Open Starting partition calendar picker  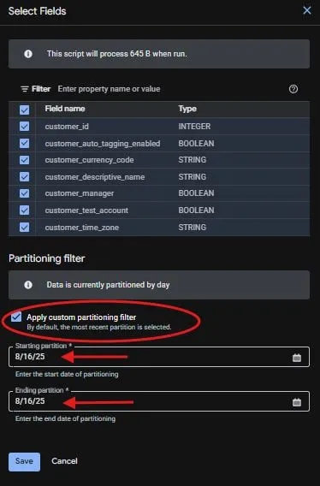pos(297,358)
